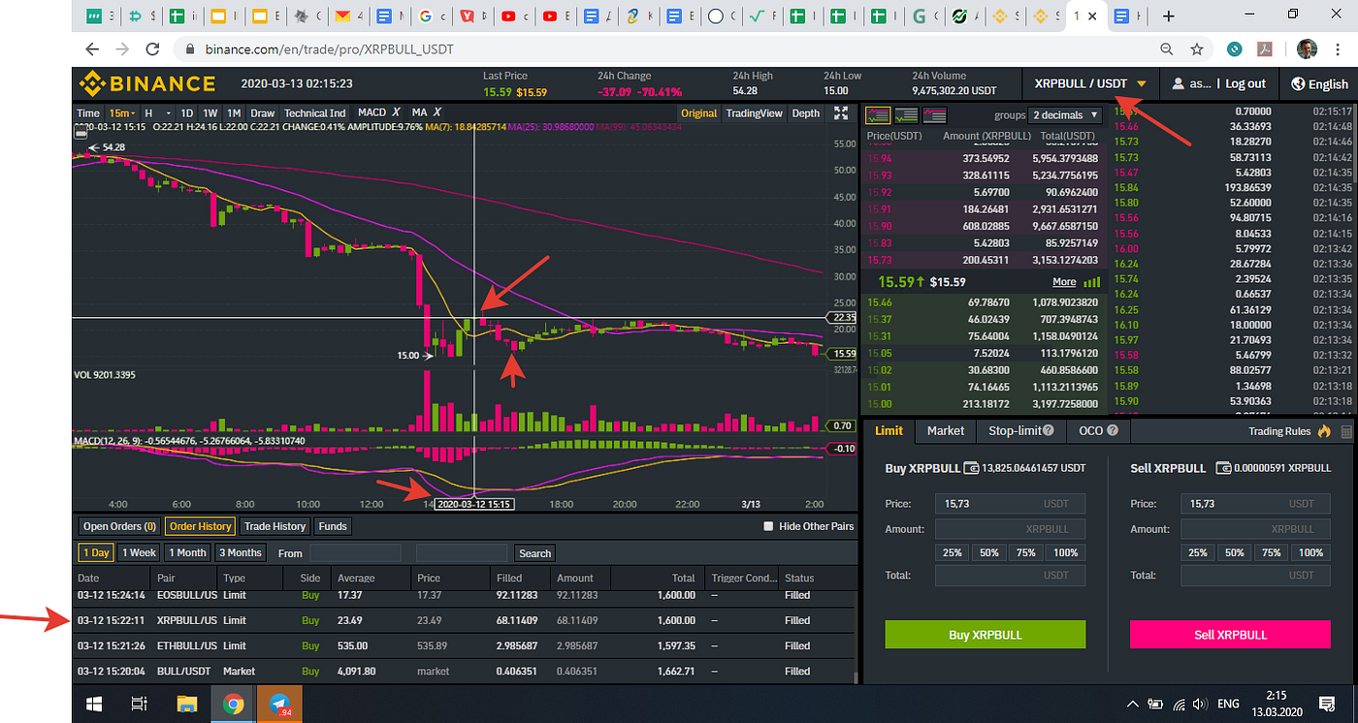
Task: Open English language selector
Action: [x=1319, y=84]
